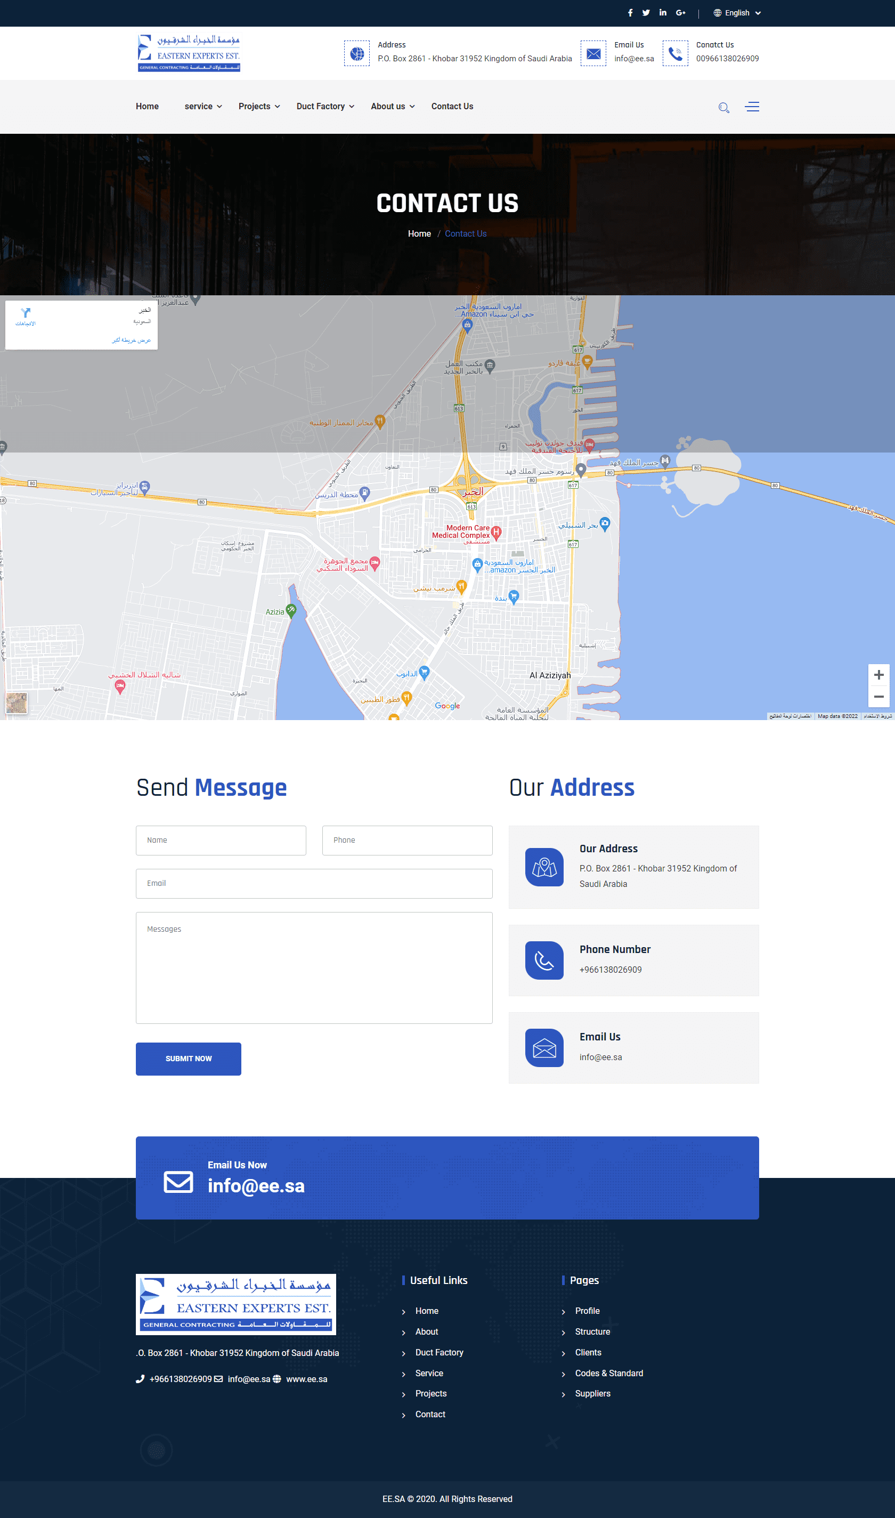Open the hamburger side menu icon
This screenshot has width=895, height=1518.
point(752,107)
